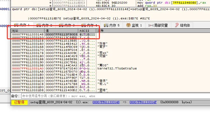This screenshot has width=210, height=117.
Task: Switch to the 内存 5 dump tab
Action: click(112, 25)
